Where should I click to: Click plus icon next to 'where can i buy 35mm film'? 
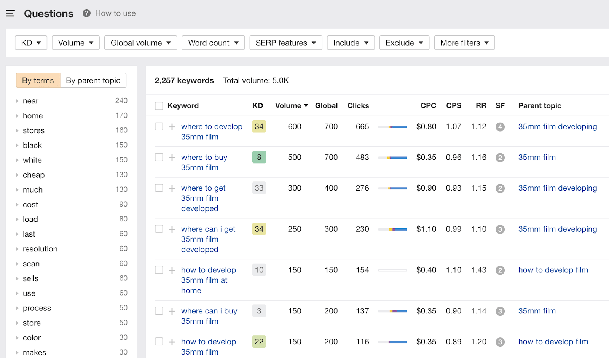tap(172, 311)
